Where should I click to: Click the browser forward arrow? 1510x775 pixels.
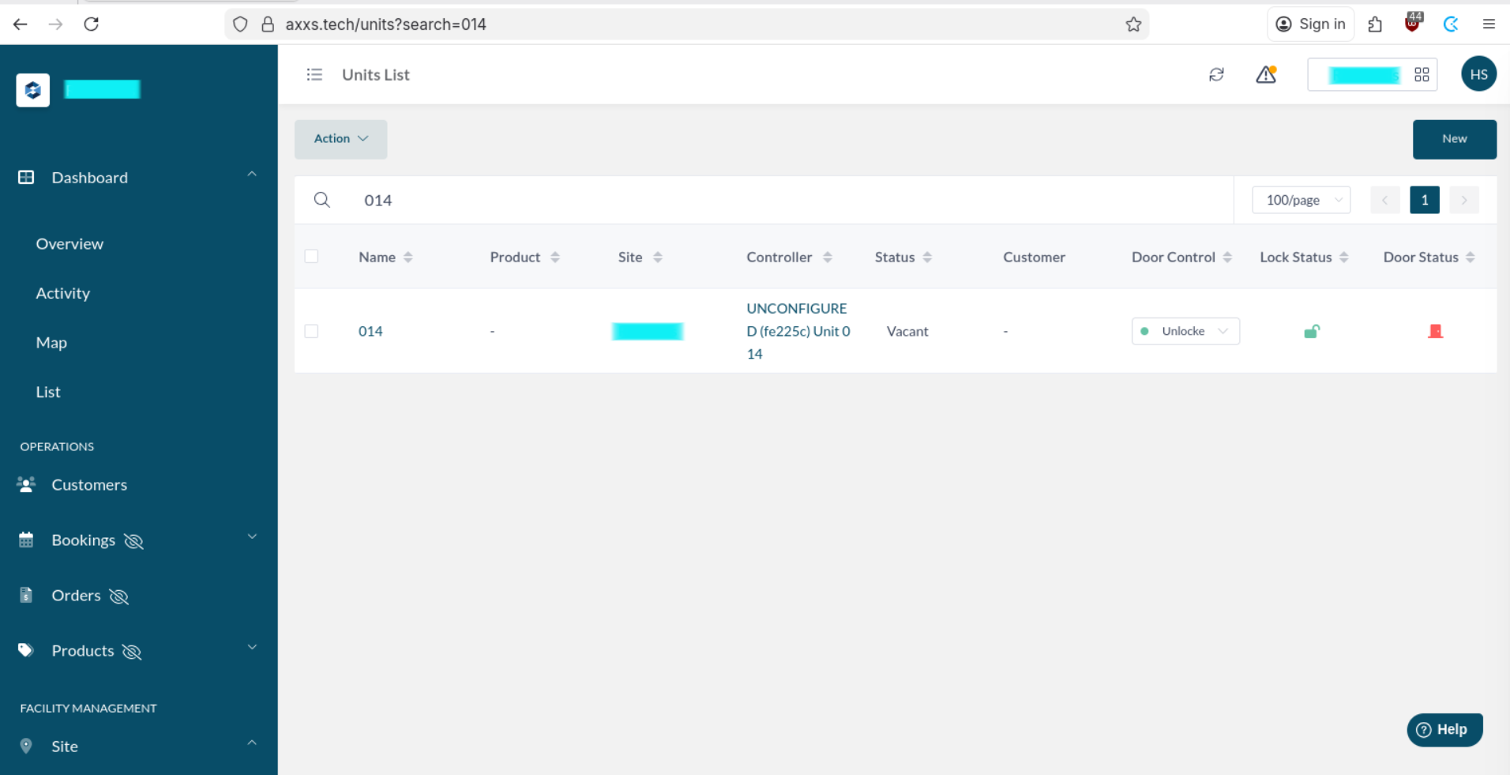55,24
